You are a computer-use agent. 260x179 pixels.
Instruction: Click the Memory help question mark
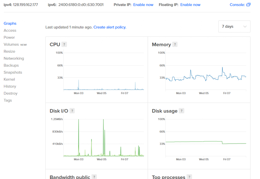point(175,44)
